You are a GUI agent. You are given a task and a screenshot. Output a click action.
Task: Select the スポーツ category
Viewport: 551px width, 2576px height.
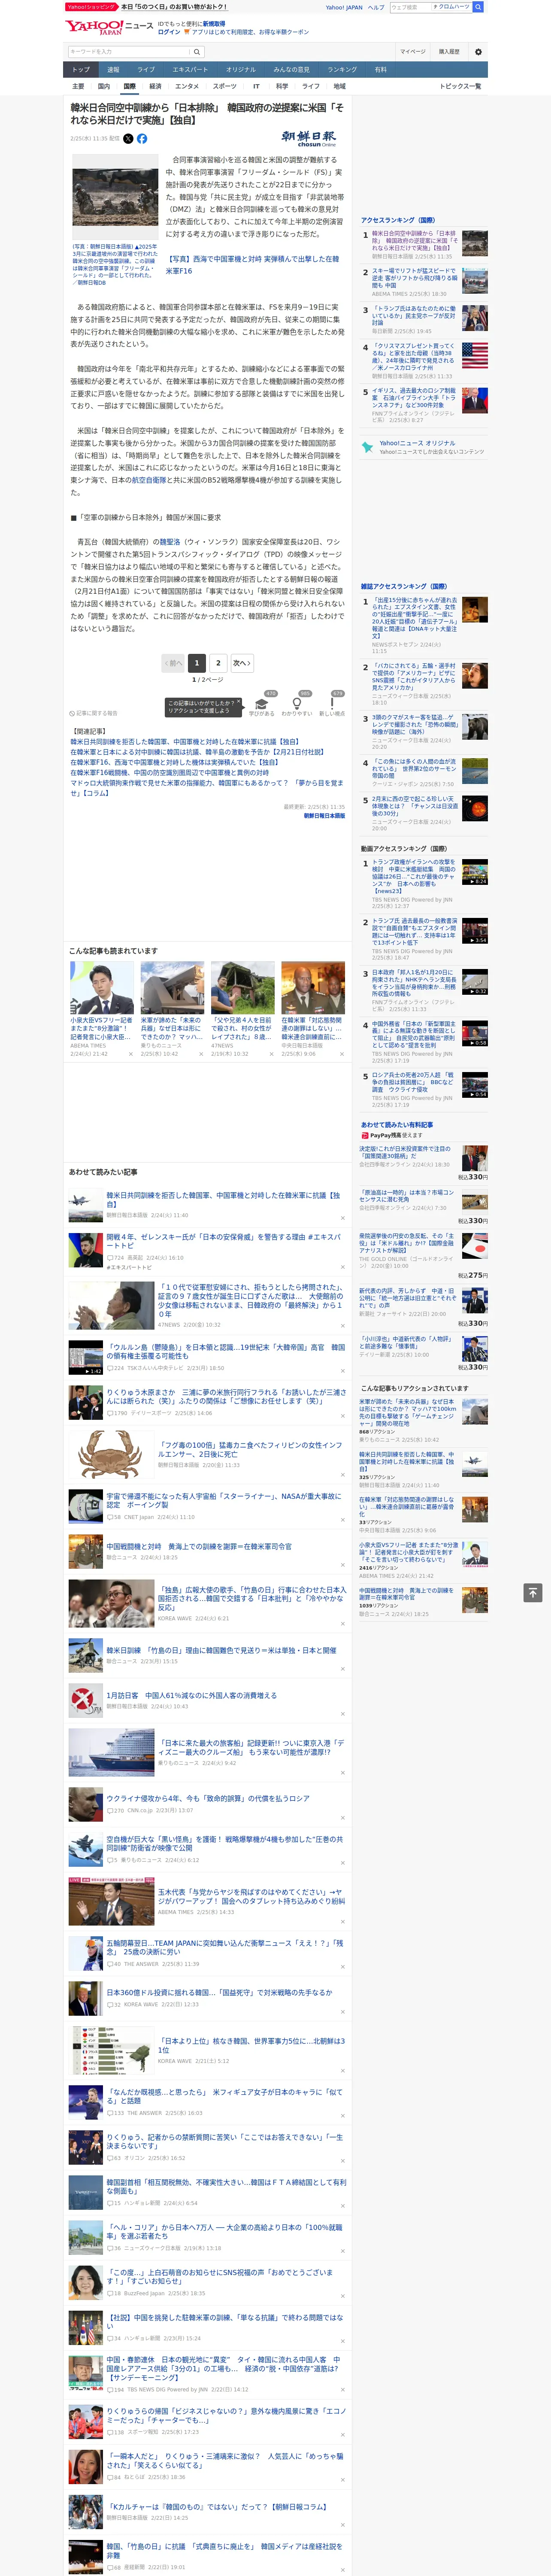click(225, 86)
